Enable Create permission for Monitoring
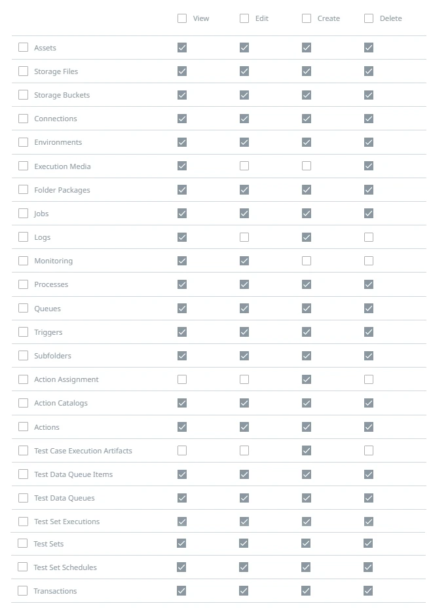 click(x=307, y=261)
